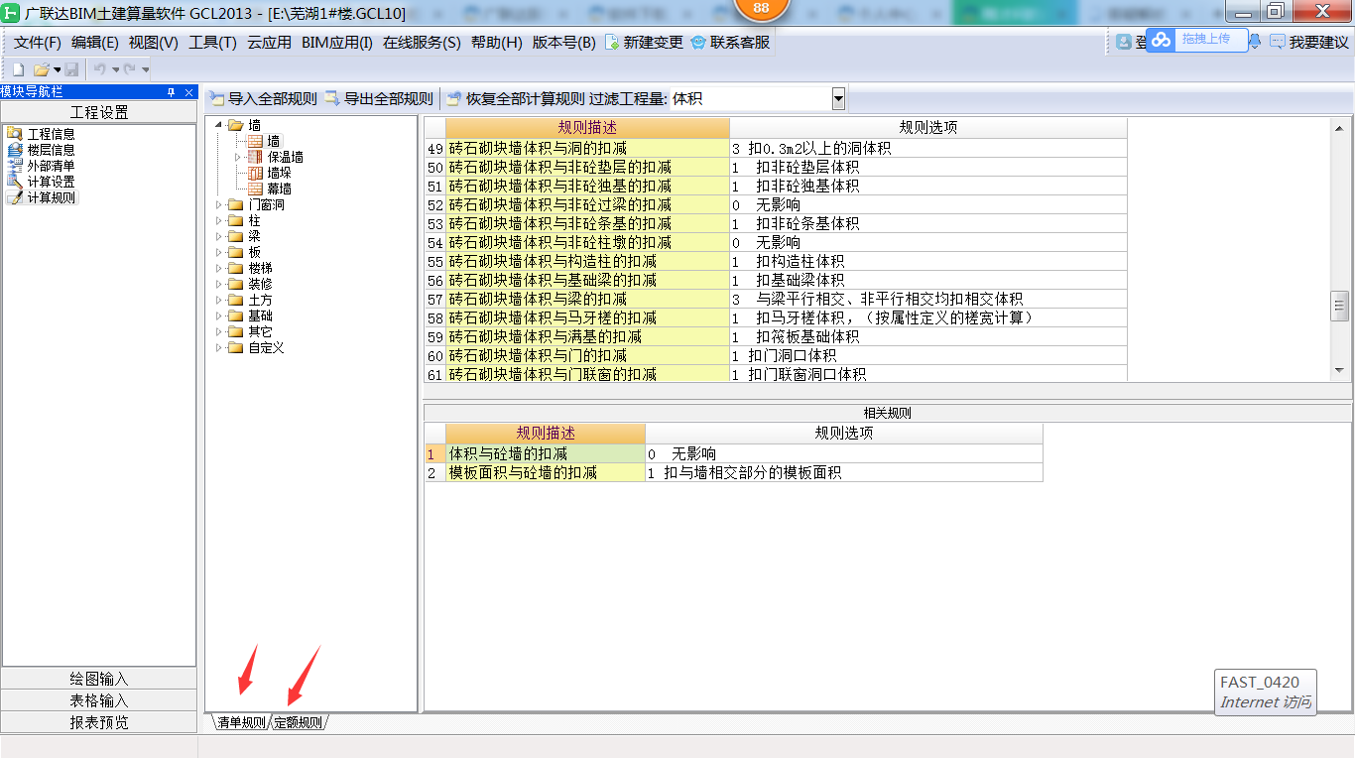
Task: Expand the 板 tree node
Action: [x=219, y=252]
